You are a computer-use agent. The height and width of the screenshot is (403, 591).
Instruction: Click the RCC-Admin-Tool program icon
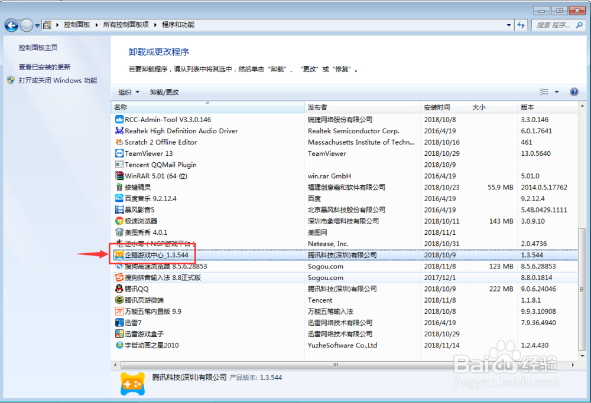[x=119, y=120]
